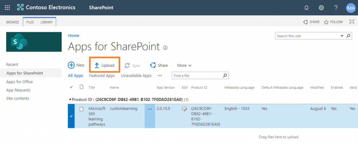
Task: Sort by the Modified column
Action: coord(317,87)
